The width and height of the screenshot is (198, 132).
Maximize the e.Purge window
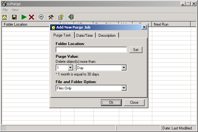(188, 4)
